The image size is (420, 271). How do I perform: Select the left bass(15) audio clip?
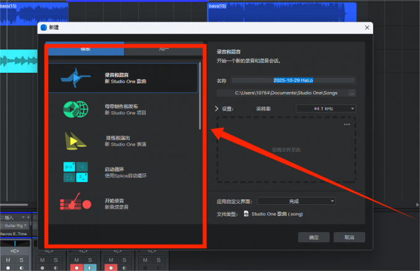[34, 14]
